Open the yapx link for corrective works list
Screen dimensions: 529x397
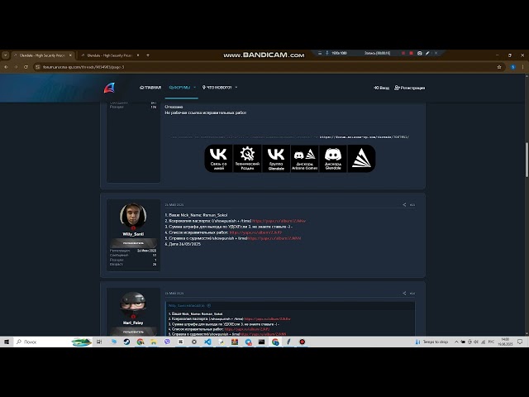coord(255,232)
